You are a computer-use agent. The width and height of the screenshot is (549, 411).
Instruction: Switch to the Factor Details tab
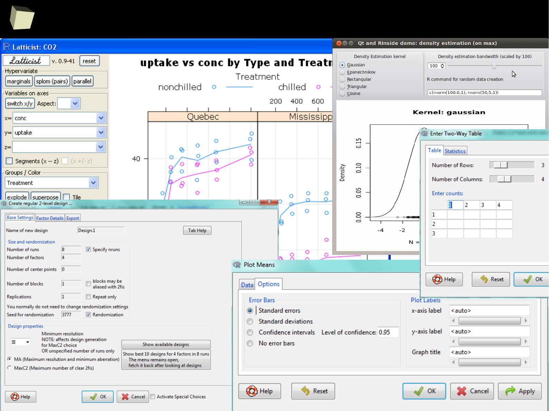click(50, 218)
